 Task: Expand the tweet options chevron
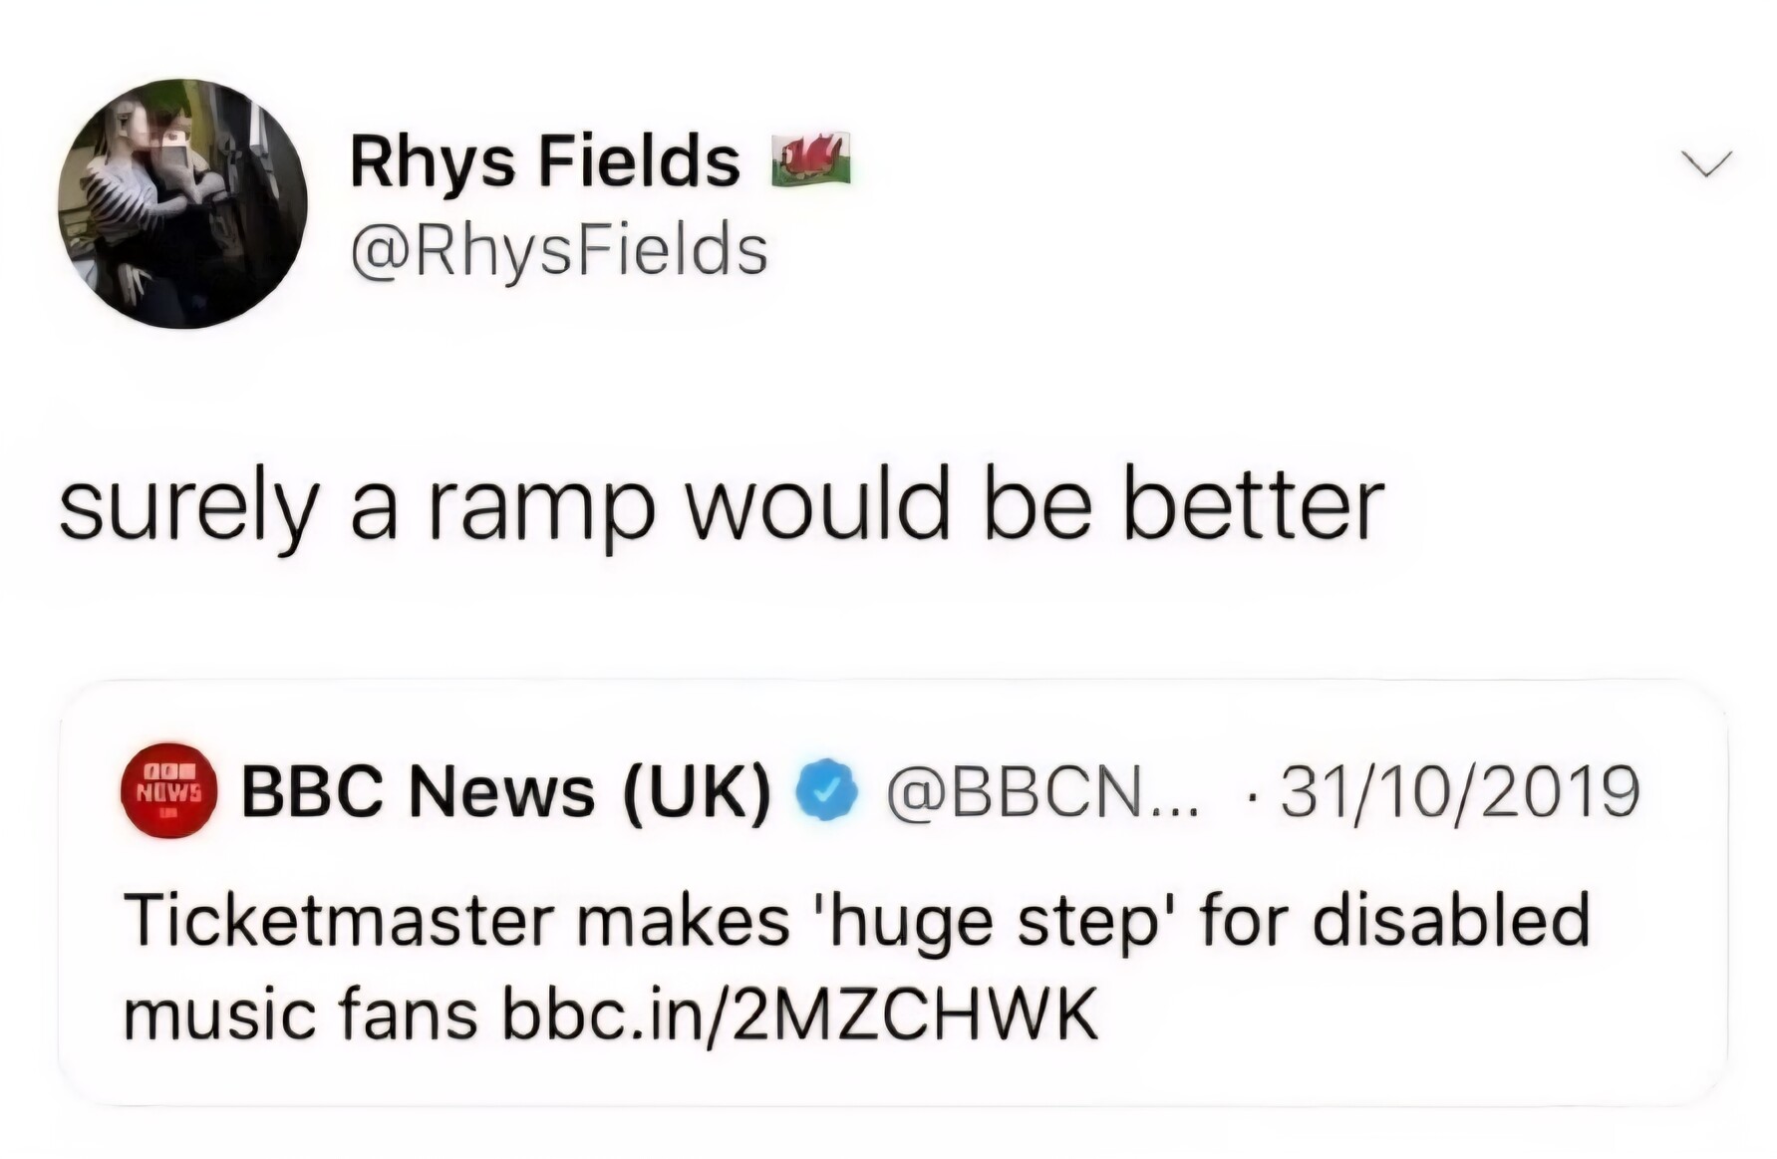(x=1706, y=162)
